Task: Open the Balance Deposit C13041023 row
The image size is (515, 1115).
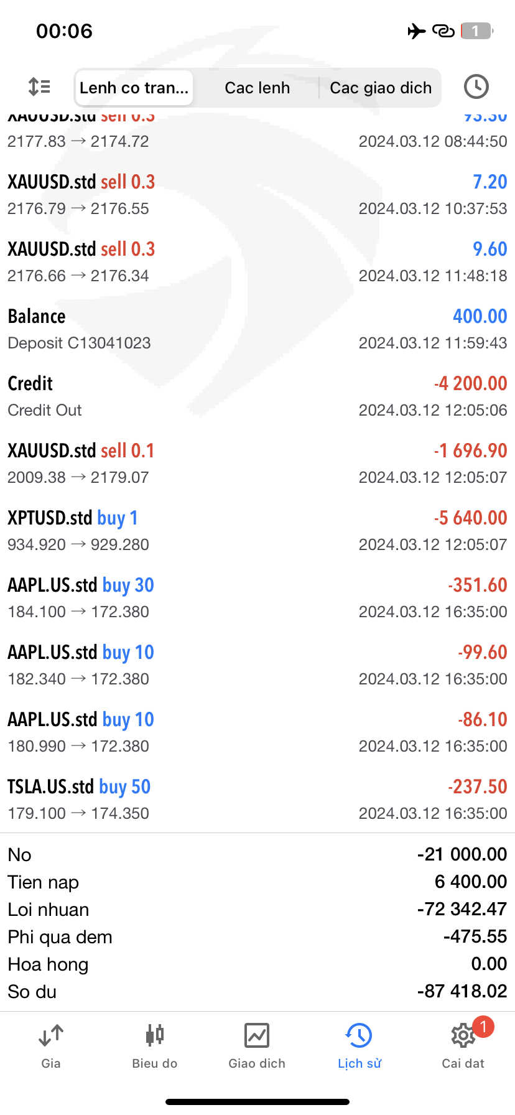Action: point(257,329)
